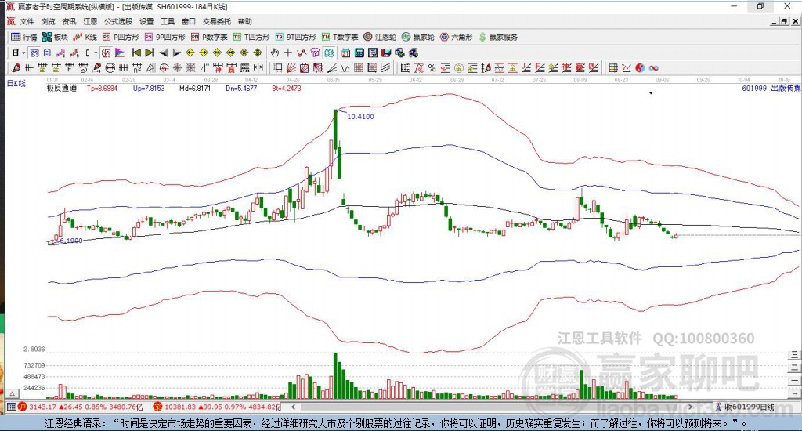Open the 9T四方形 tool
802x431 pixels.
tap(295, 37)
